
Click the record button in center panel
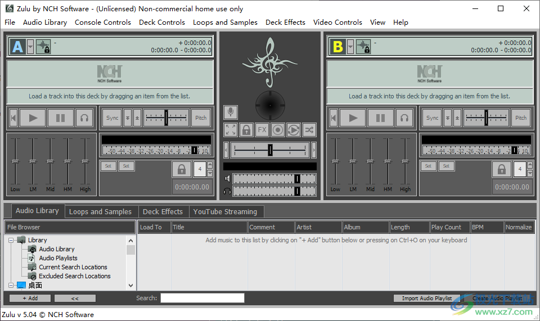click(278, 130)
